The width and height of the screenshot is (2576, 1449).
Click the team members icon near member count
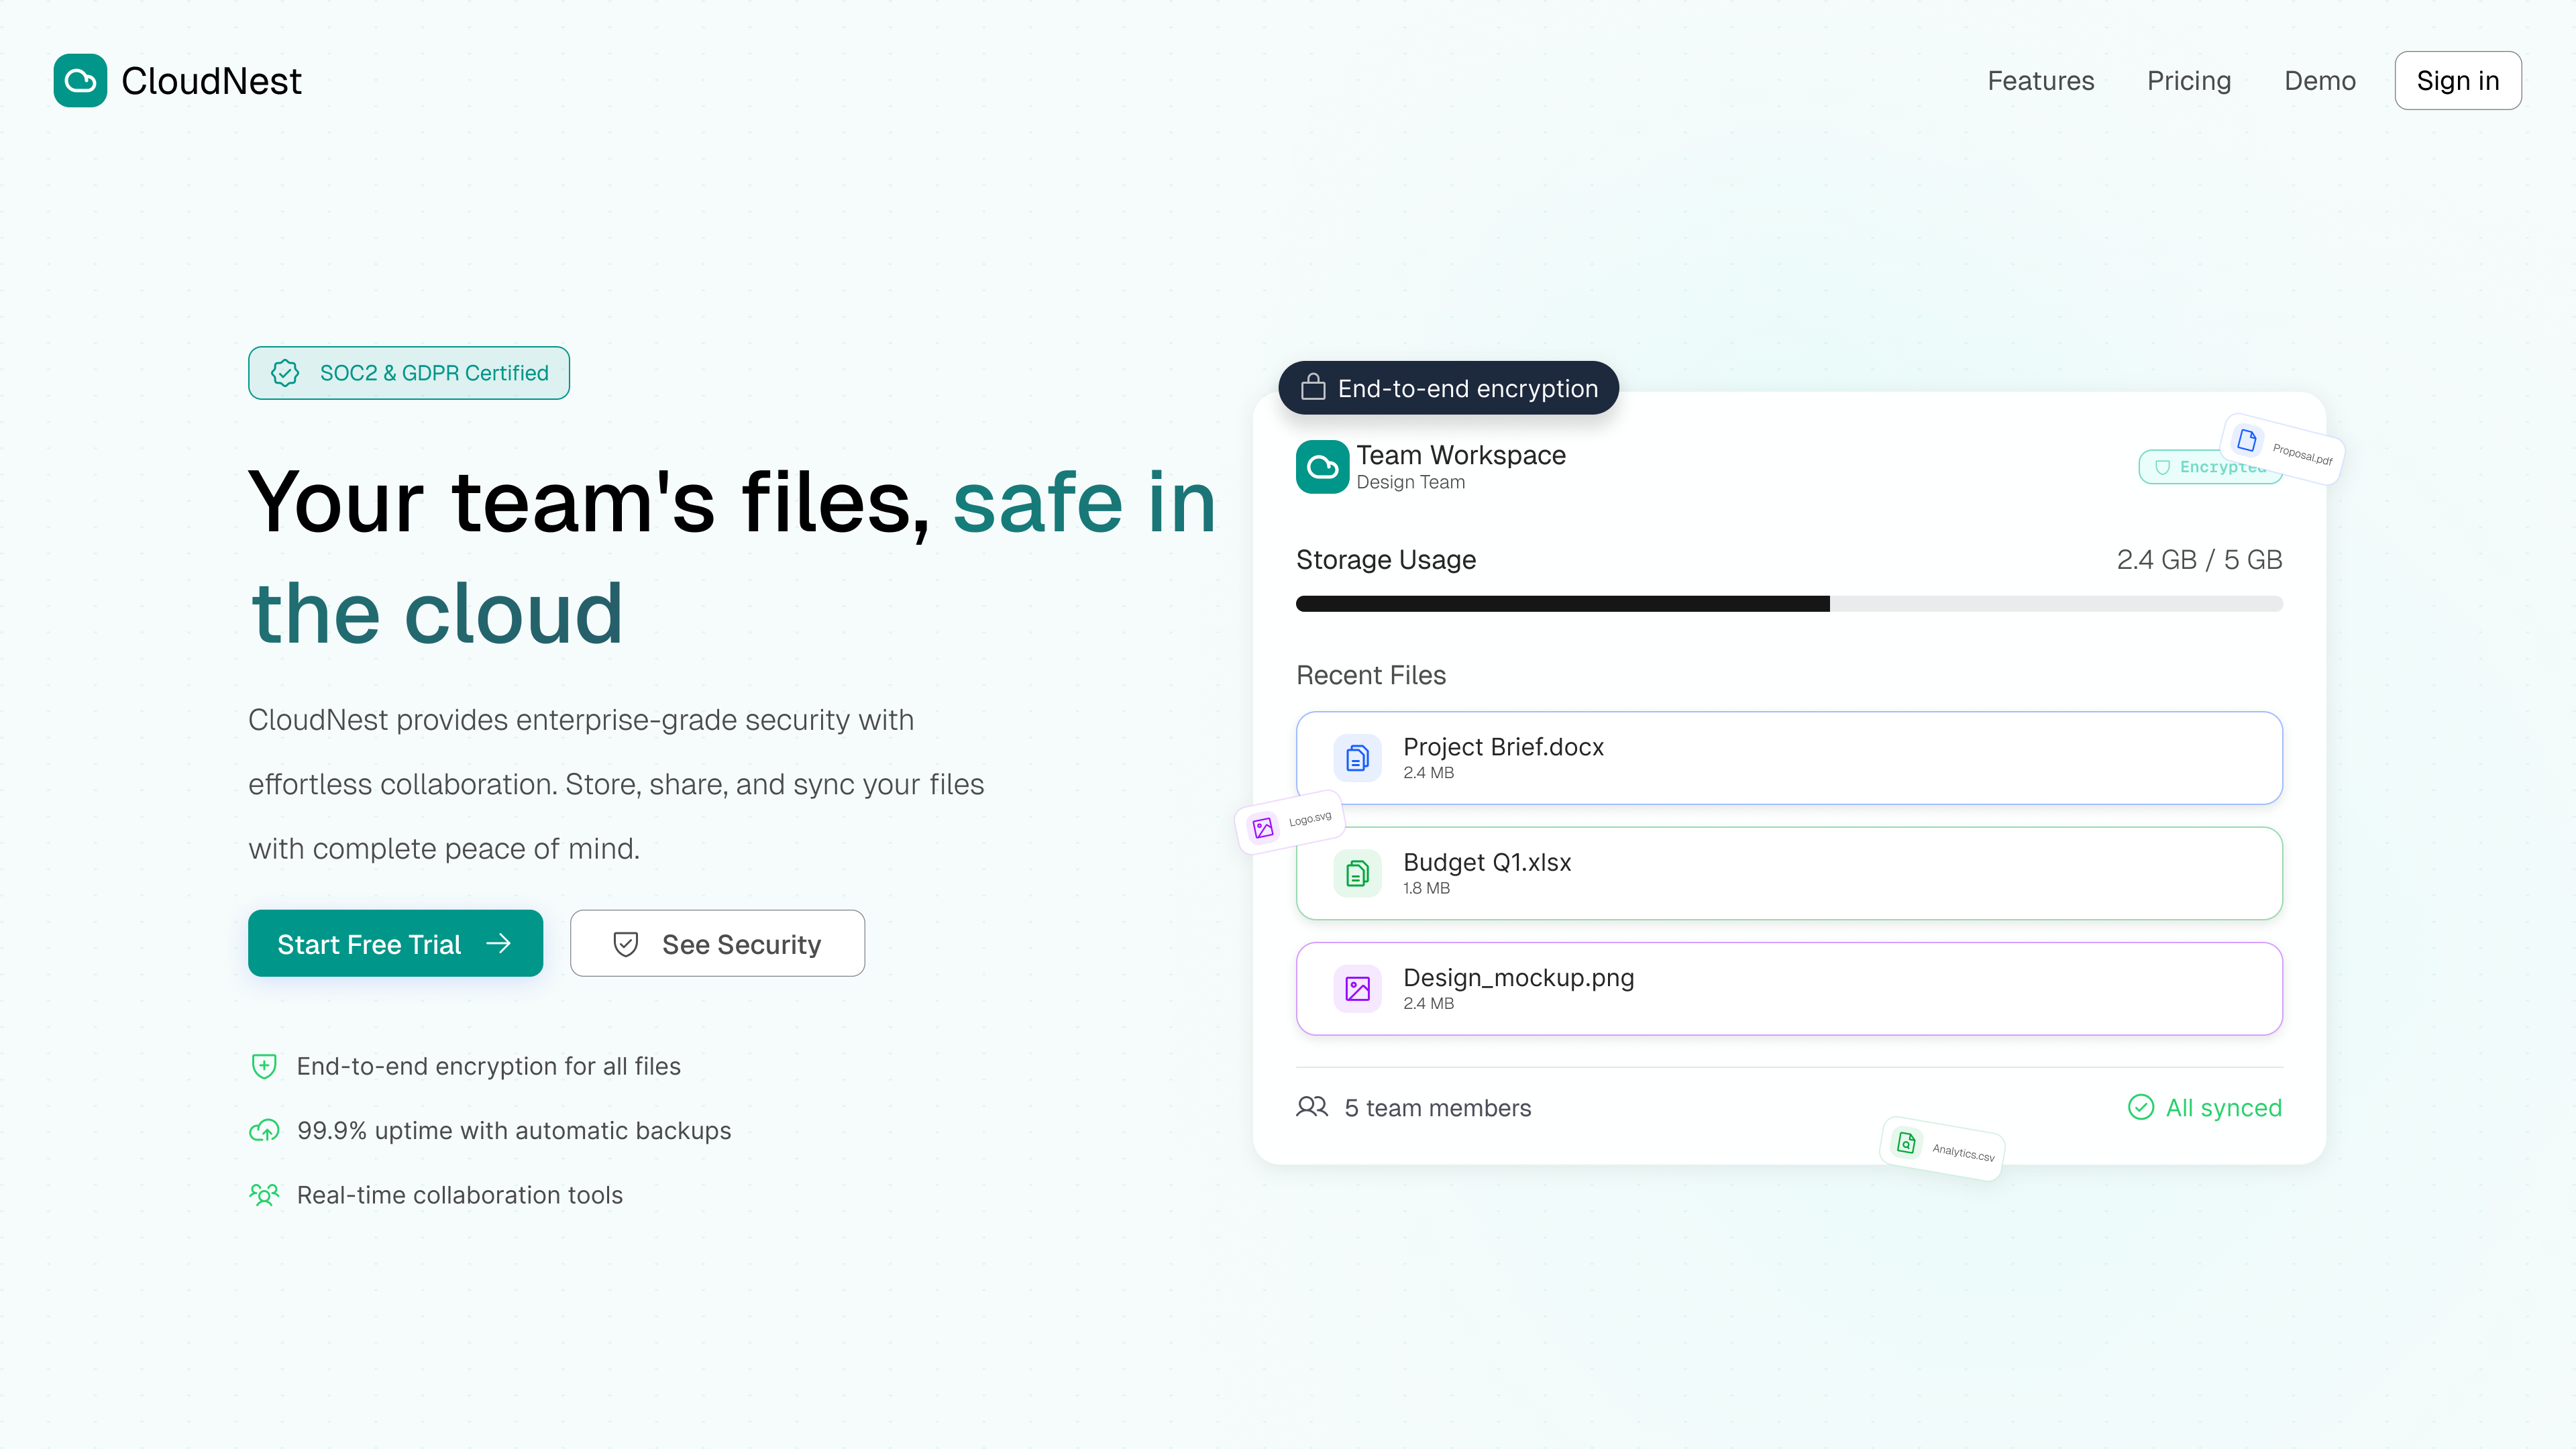point(1311,1107)
